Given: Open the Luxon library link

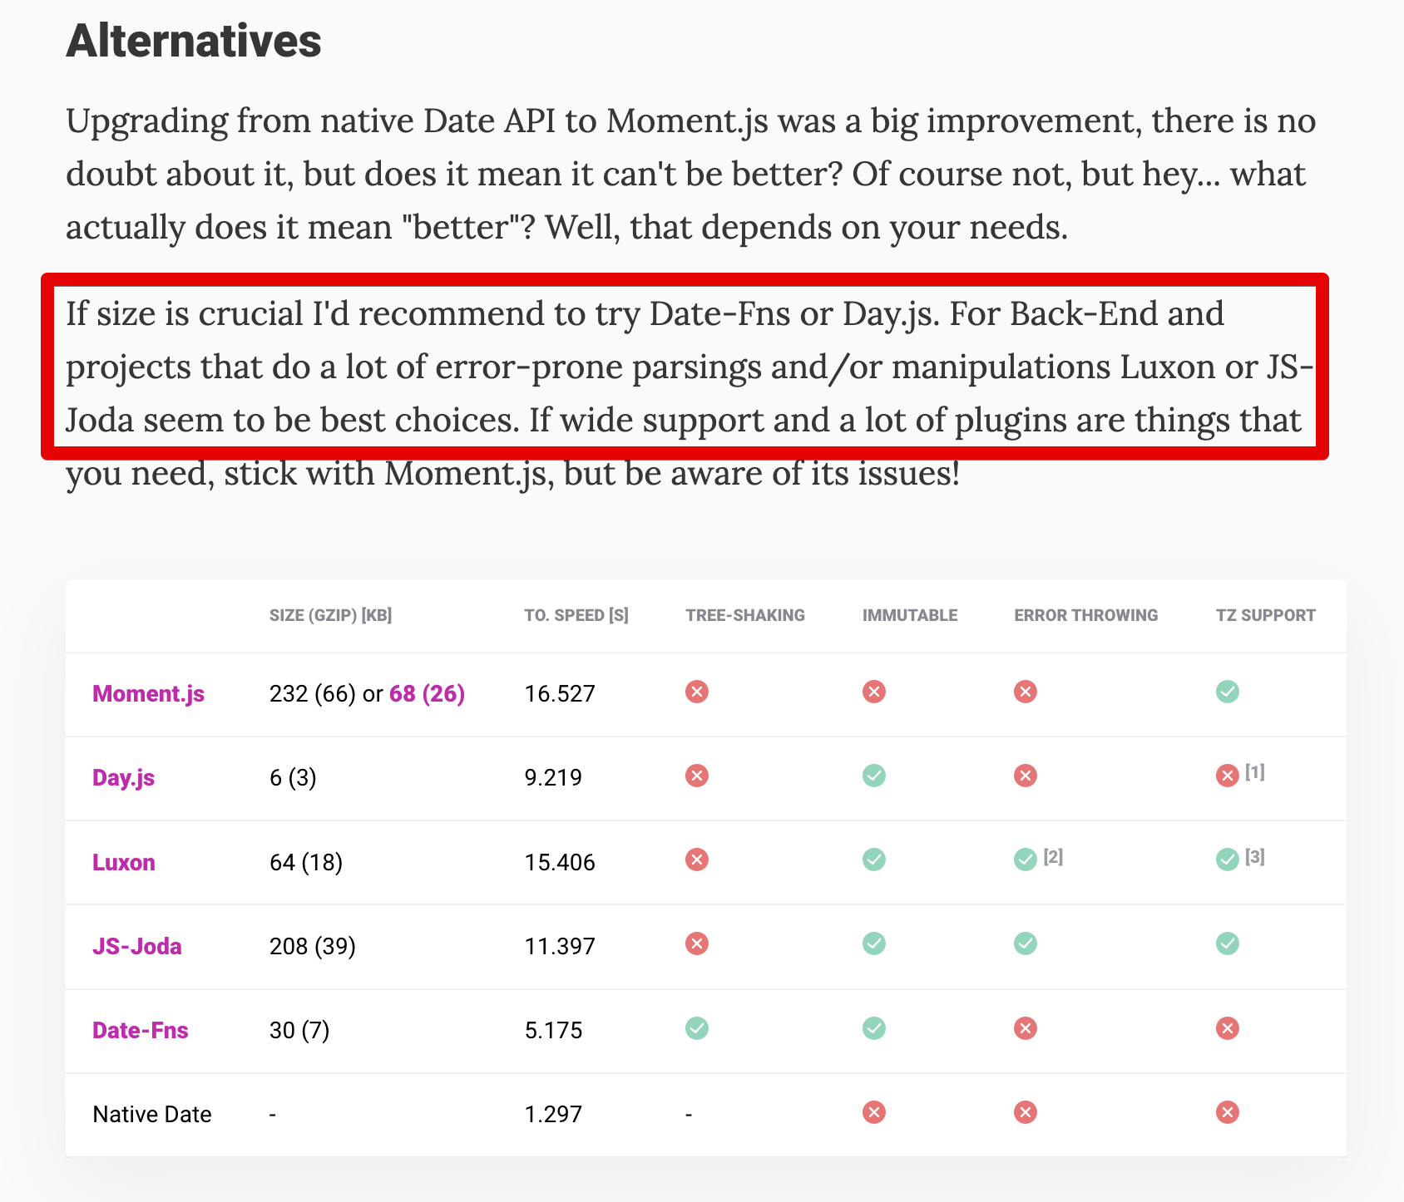Looking at the screenshot, I should pos(124,862).
